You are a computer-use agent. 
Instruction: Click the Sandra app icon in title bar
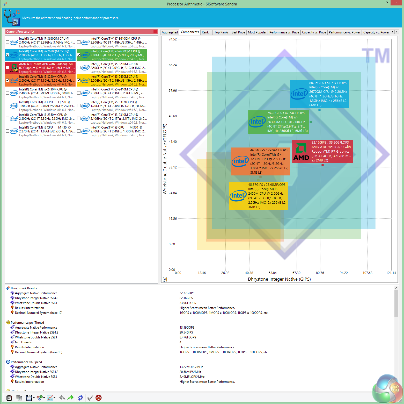5,4
